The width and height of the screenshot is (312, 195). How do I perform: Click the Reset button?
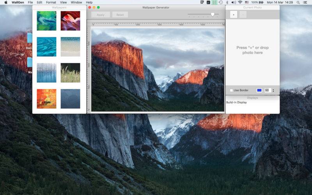tap(120, 15)
